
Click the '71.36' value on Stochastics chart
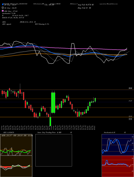coord(130,141)
